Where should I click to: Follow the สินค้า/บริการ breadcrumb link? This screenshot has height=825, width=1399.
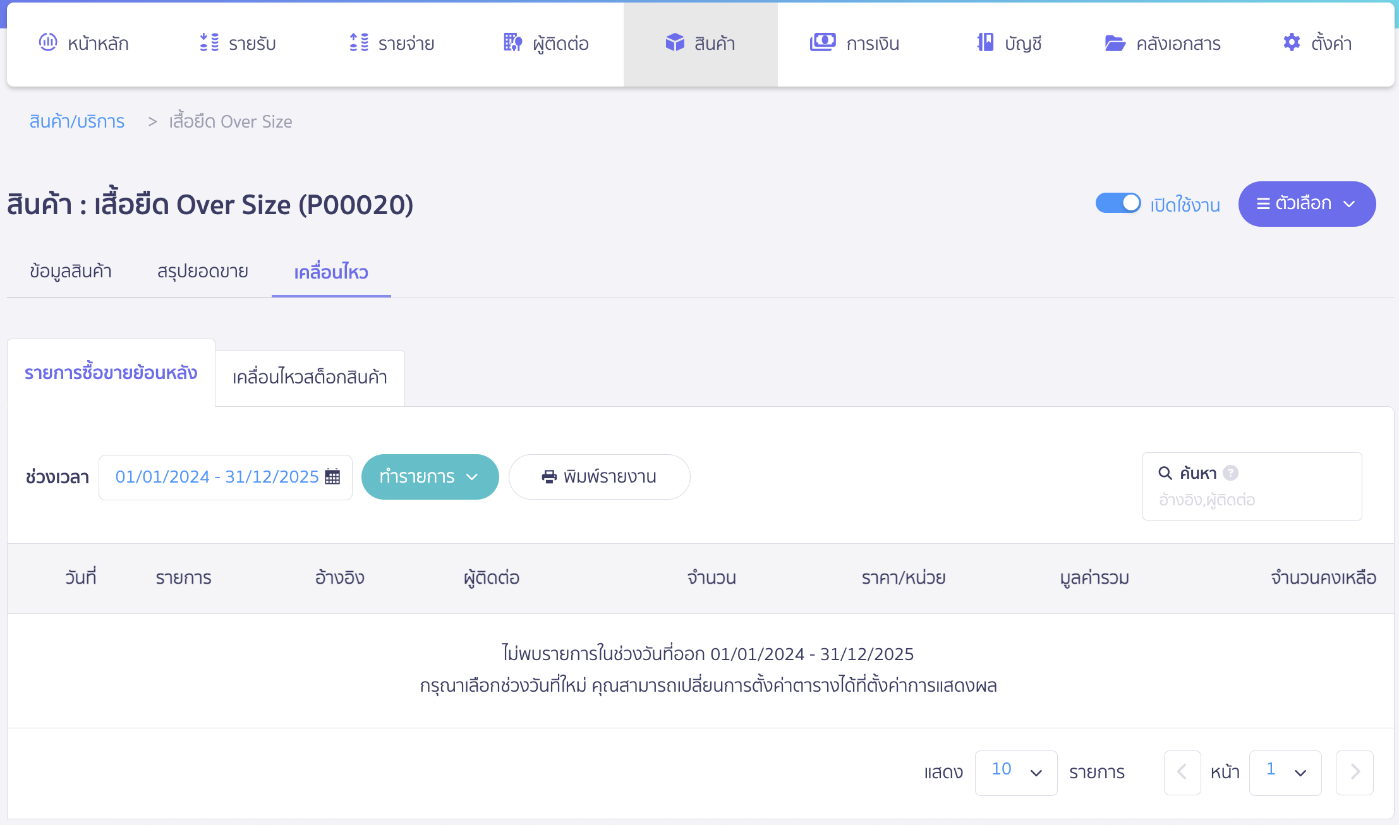(77, 121)
